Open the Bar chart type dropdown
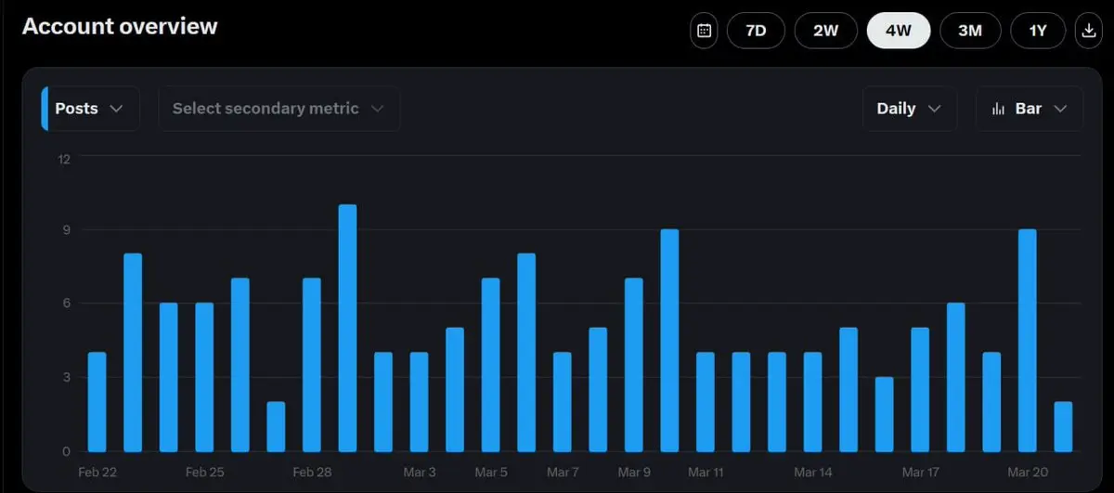 1030,109
